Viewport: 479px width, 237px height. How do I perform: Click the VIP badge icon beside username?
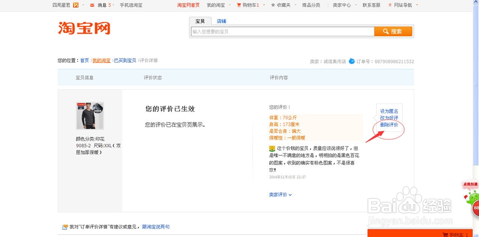(76, 5)
